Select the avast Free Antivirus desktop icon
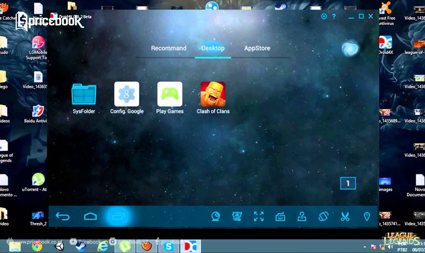The width and height of the screenshot is (425, 253). point(386,14)
